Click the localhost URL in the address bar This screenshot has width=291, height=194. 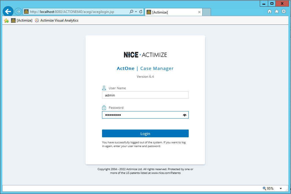point(72,12)
